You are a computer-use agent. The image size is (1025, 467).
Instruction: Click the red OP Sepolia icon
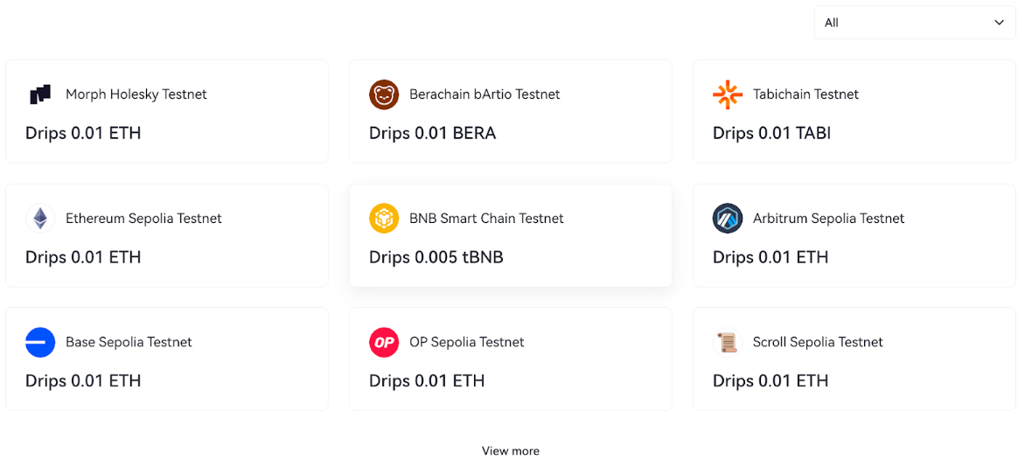pyautogui.click(x=384, y=342)
